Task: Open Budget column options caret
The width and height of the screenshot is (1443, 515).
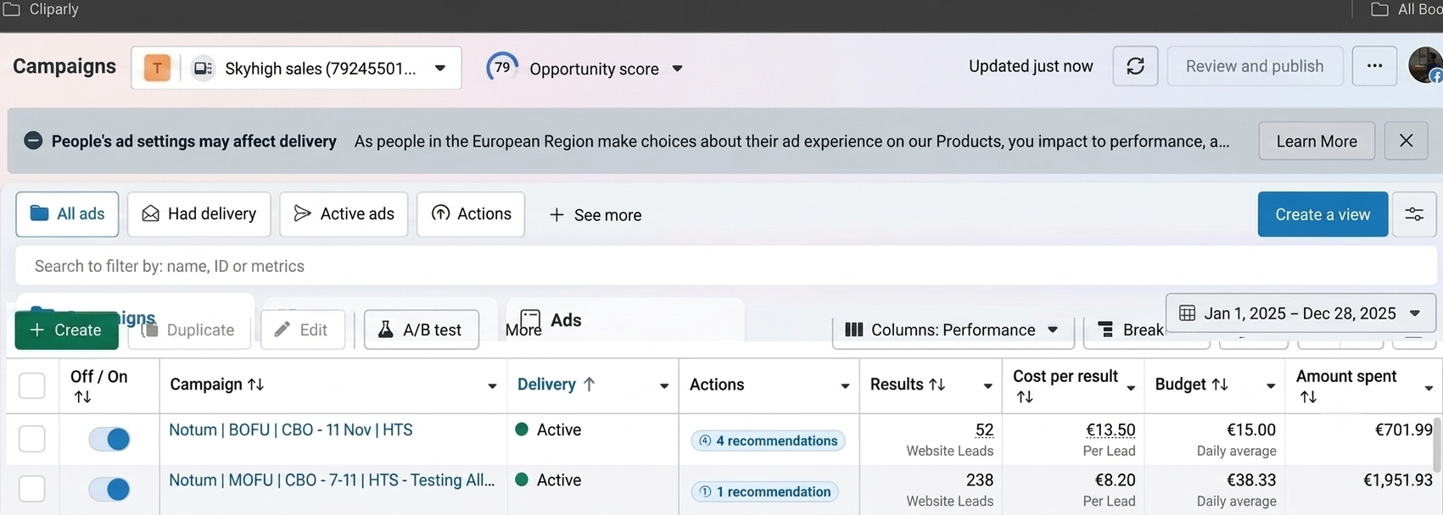Action: tap(1271, 386)
